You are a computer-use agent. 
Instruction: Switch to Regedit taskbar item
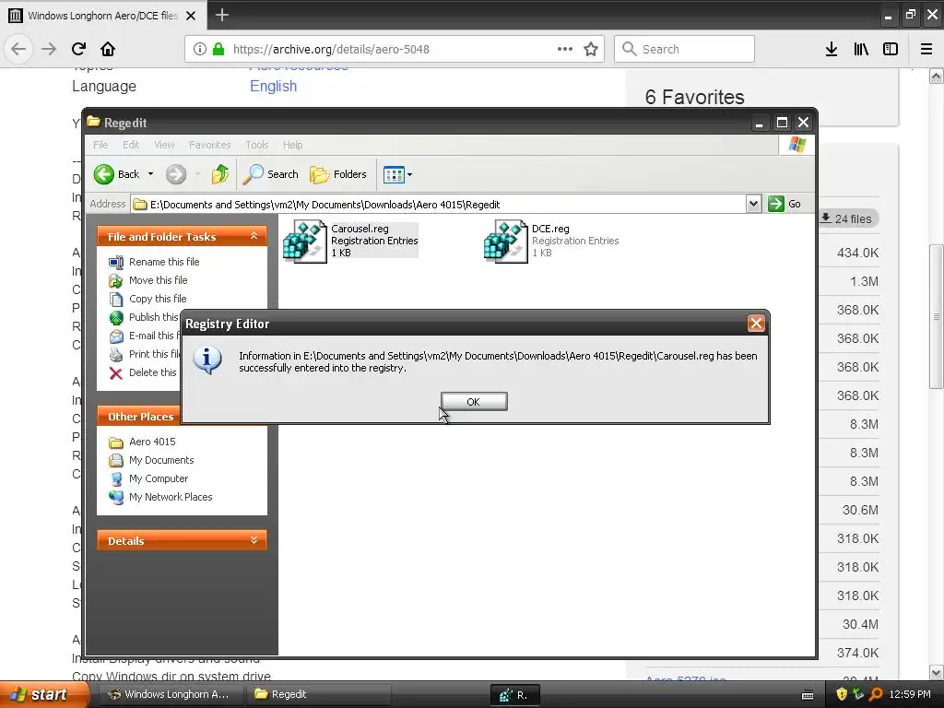click(x=318, y=694)
